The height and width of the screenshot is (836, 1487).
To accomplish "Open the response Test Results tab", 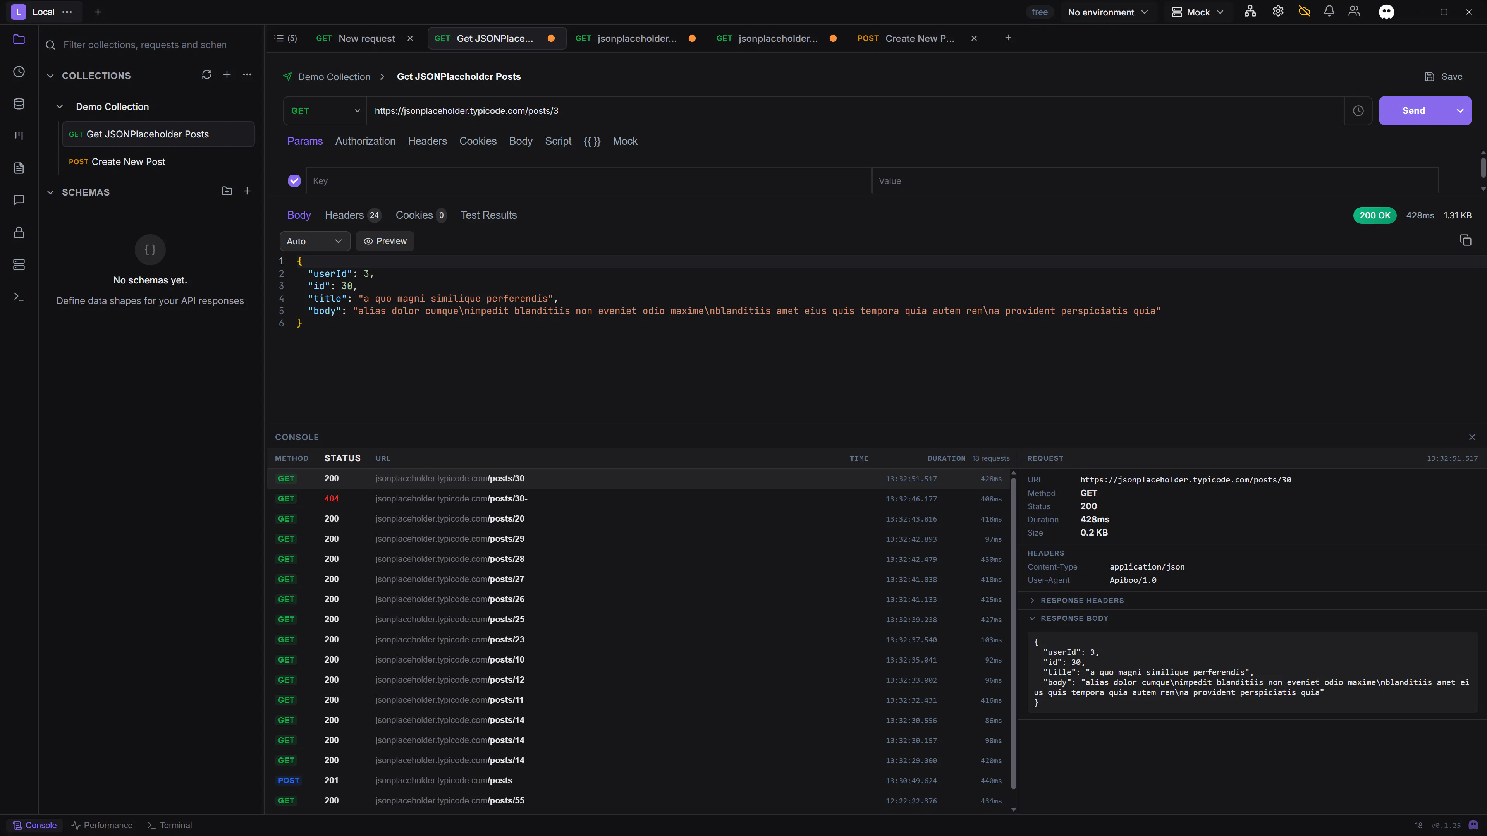I will tap(488, 215).
